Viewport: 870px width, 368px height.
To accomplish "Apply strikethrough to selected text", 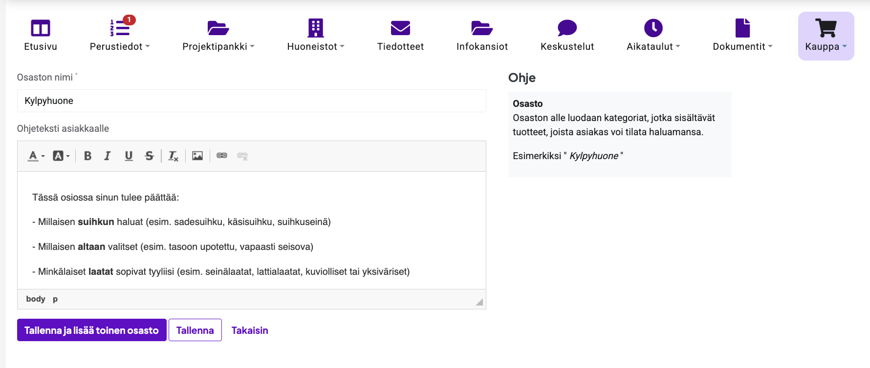I will click(x=150, y=156).
